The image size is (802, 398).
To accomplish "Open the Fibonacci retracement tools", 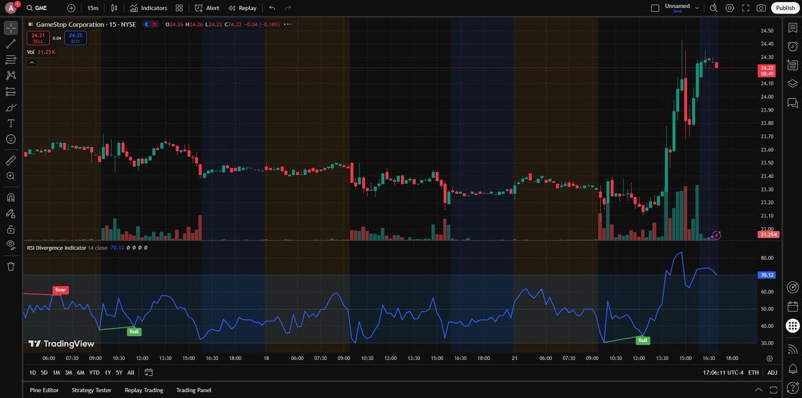I will (x=11, y=60).
